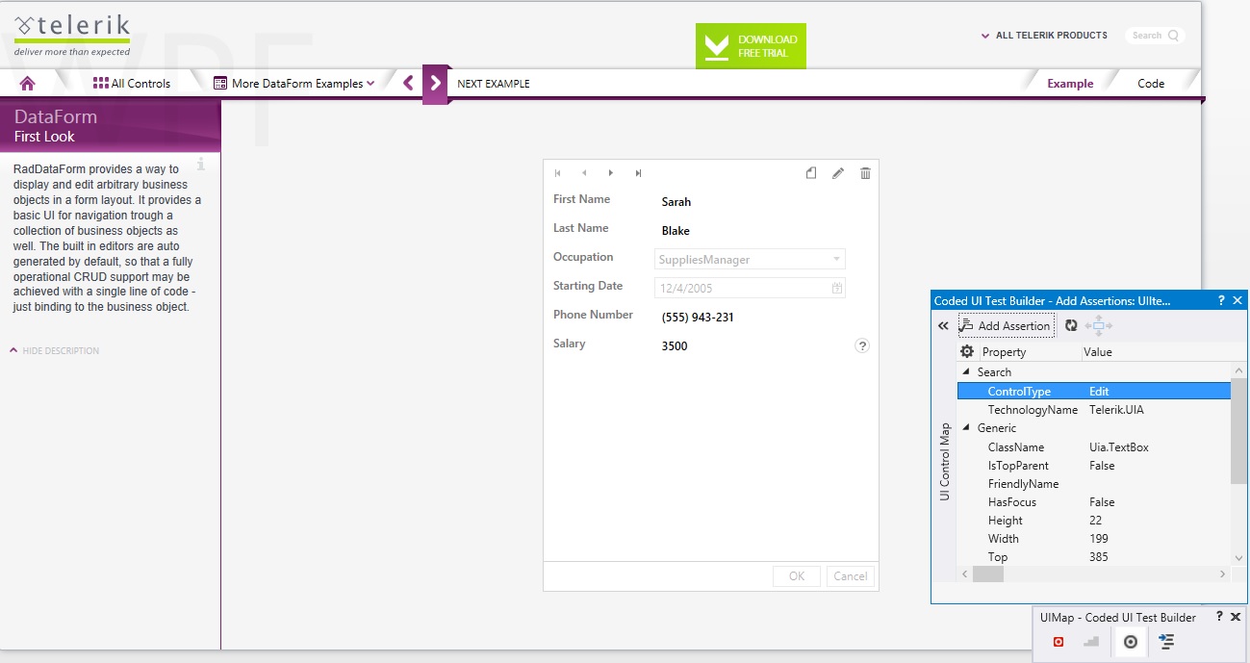1250x663 pixels.
Task: Switch to the Code tab
Action: click(x=1151, y=84)
